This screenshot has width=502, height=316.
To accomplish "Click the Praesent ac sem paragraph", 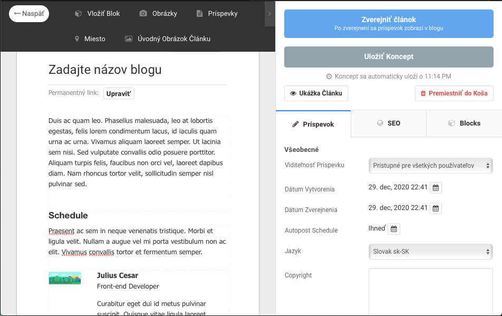I will (138, 242).
